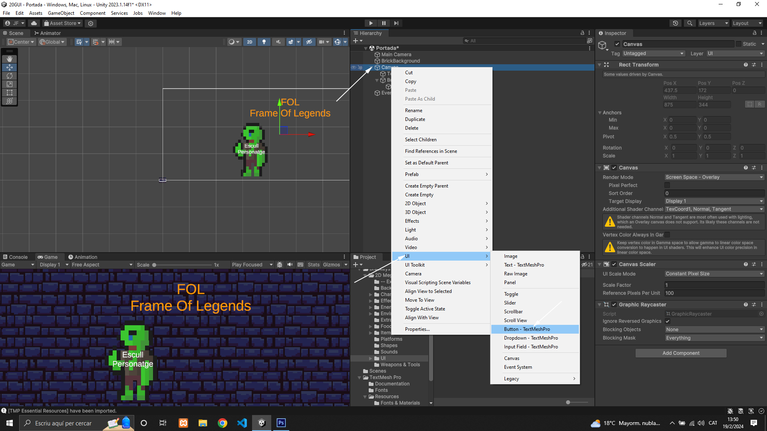Viewport: 767px width, 431px height.
Task: Open the UI Scale Mode dropdown
Action: point(714,274)
